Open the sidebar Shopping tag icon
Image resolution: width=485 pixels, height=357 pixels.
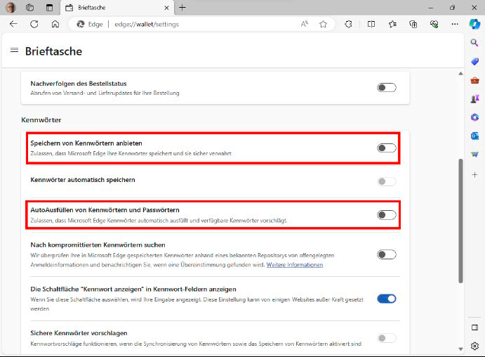tap(474, 61)
